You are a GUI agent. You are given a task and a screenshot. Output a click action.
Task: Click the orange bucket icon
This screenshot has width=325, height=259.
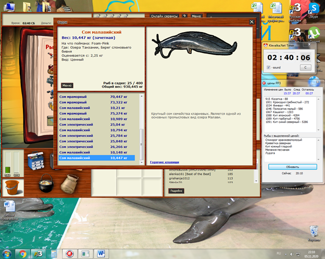(x=12, y=187)
